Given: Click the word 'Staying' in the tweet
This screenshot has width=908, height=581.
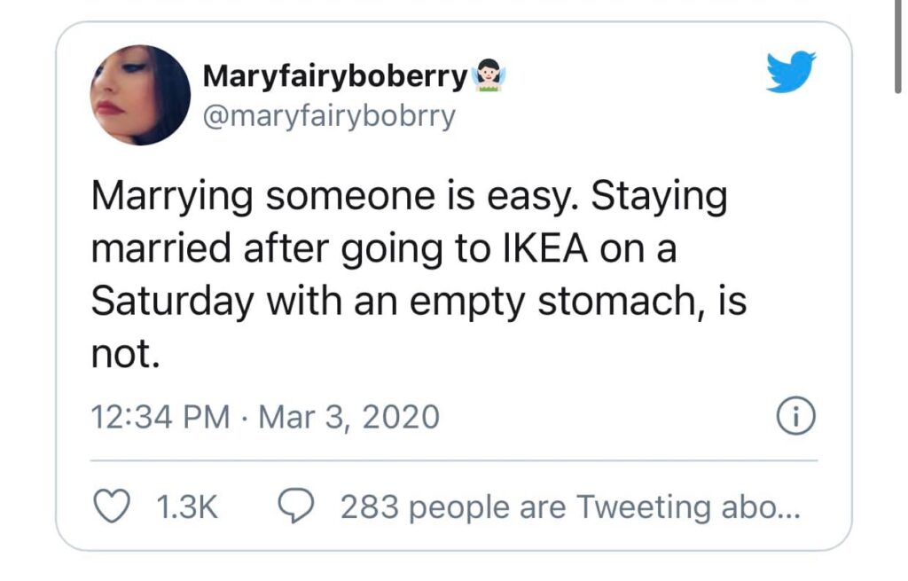Looking at the screenshot, I should point(659,198).
